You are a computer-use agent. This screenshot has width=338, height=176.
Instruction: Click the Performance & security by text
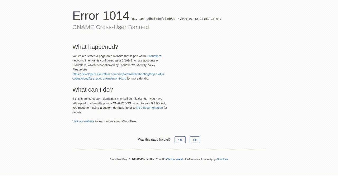(200, 159)
